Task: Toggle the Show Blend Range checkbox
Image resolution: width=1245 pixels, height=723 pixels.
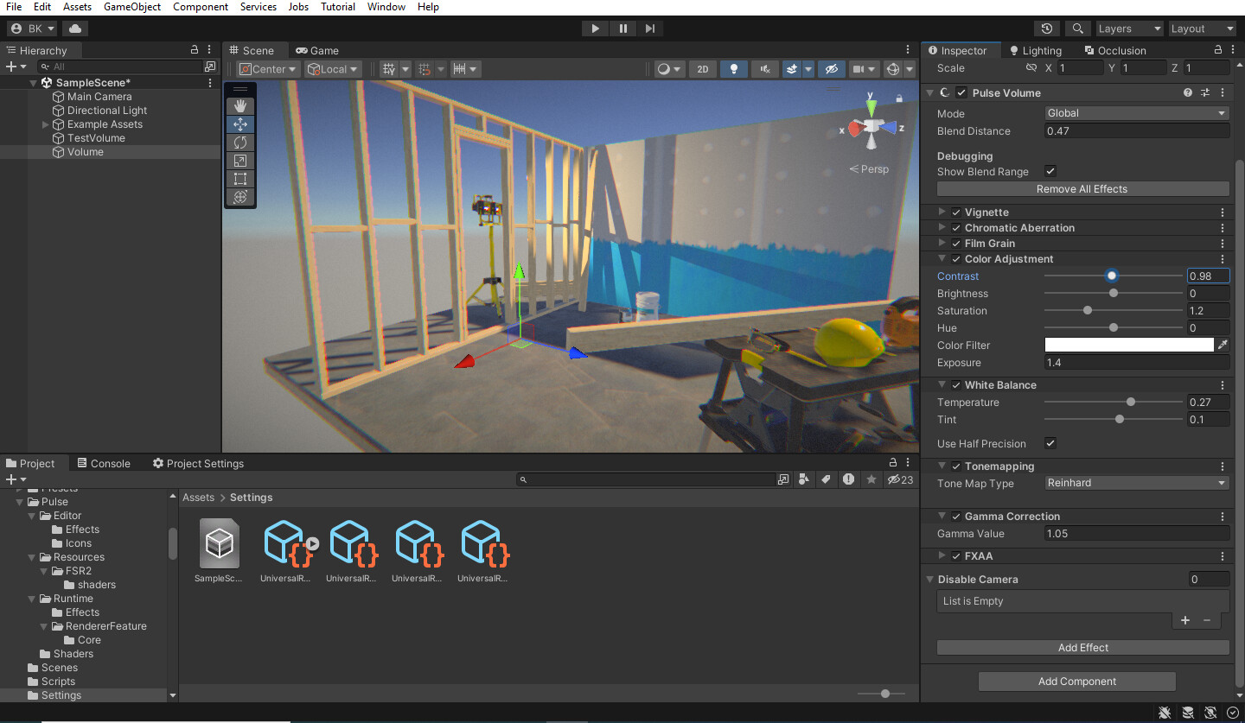Action: (1050, 171)
